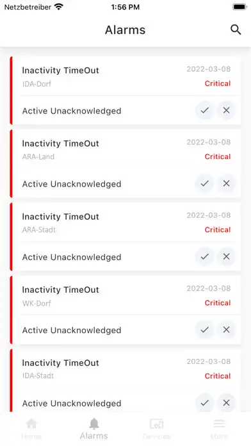Select the Alarms tab in bottom bar

pos(94,429)
